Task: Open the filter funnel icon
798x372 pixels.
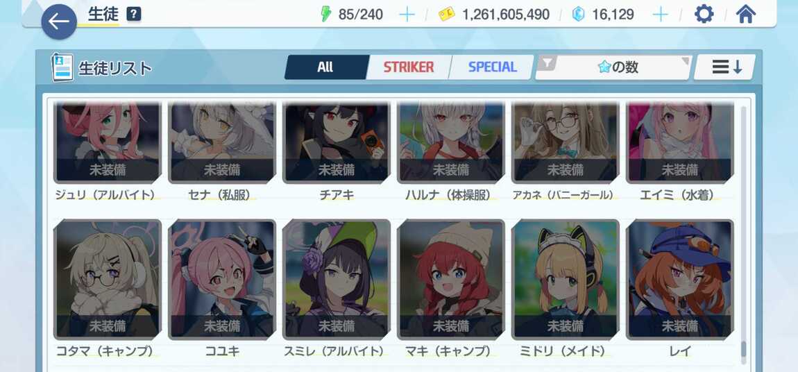Action: [x=547, y=62]
